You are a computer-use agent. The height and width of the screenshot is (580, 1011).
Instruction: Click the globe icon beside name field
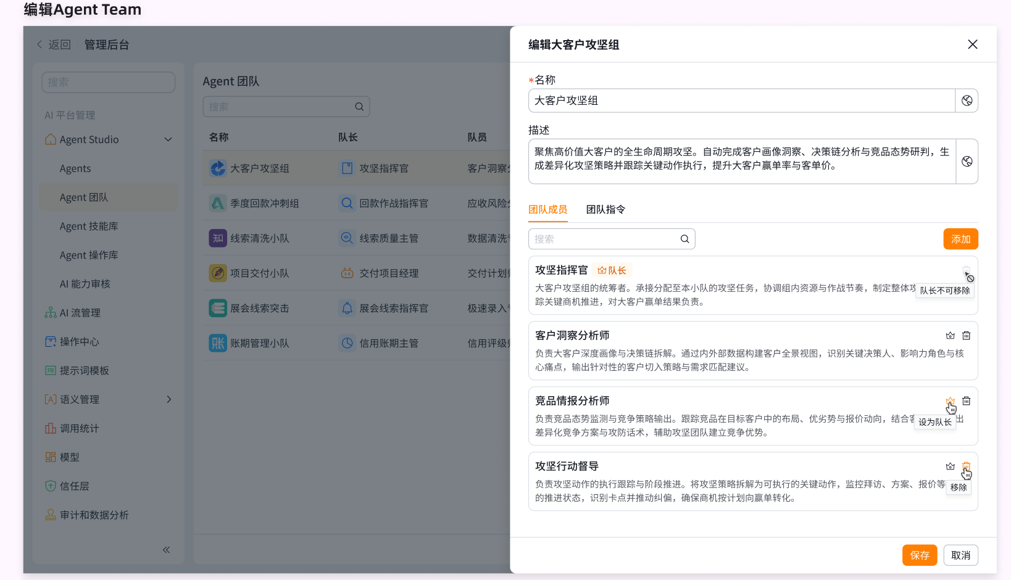[967, 101]
